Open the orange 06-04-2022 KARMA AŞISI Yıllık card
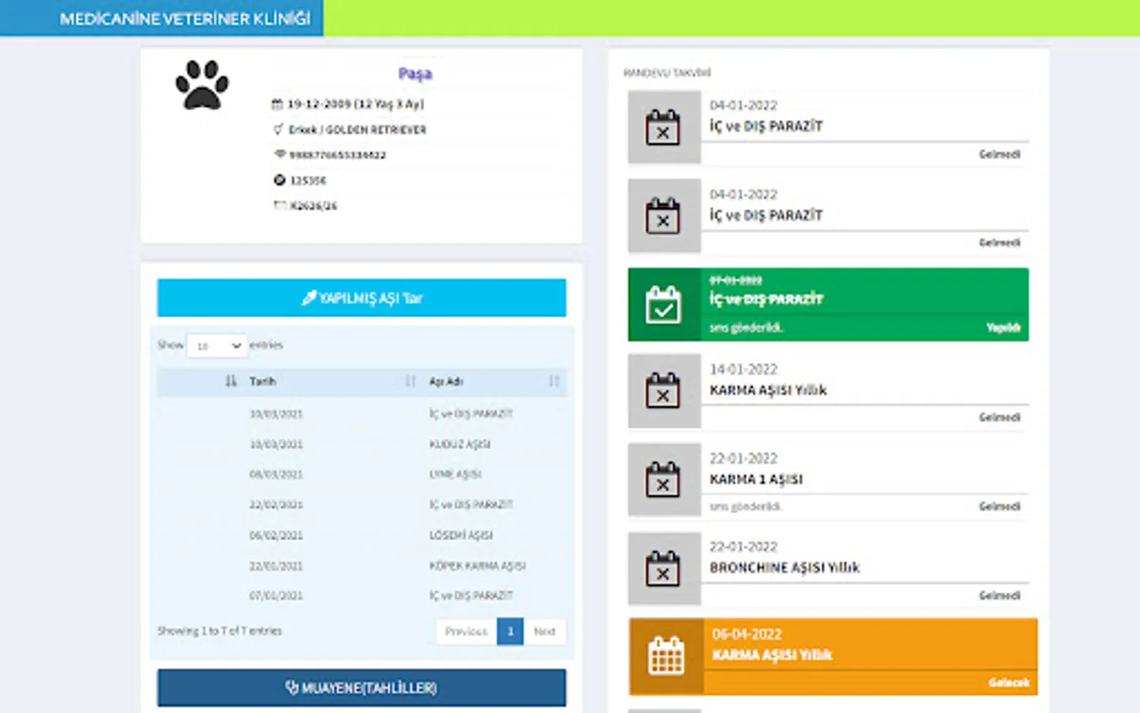This screenshot has width=1140, height=713. (834, 656)
